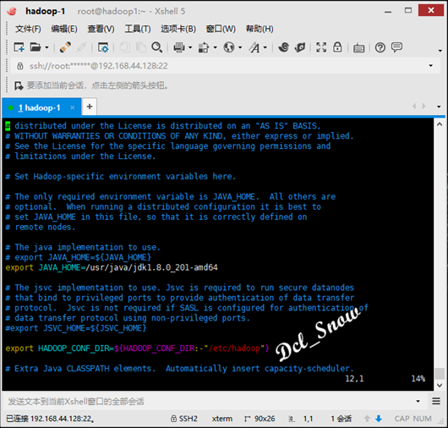The width and height of the screenshot is (448, 428).
Task: Click the blue download arrow in status bar
Action: point(379,419)
